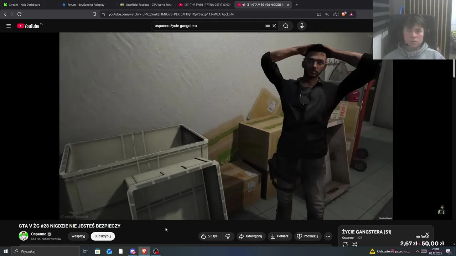Dislike the video with thumbs-down button
The image size is (456, 256).
[x=228, y=236]
